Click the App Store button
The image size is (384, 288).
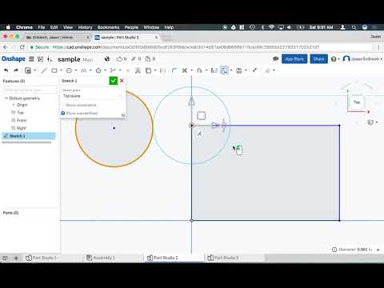tap(294, 59)
